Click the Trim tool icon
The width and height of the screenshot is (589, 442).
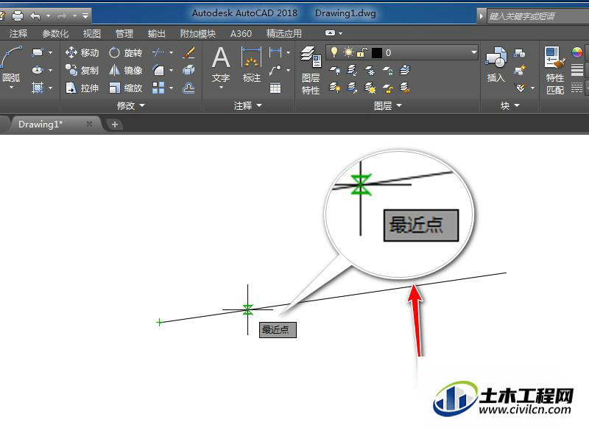158,52
